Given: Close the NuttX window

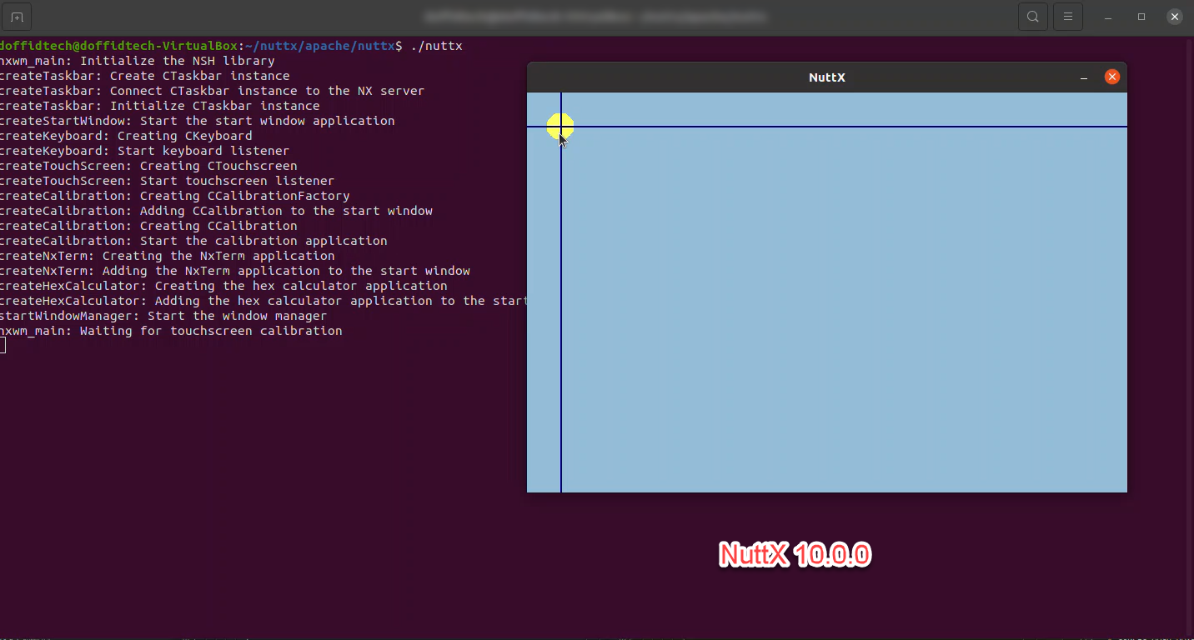Looking at the screenshot, I should pos(1112,76).
